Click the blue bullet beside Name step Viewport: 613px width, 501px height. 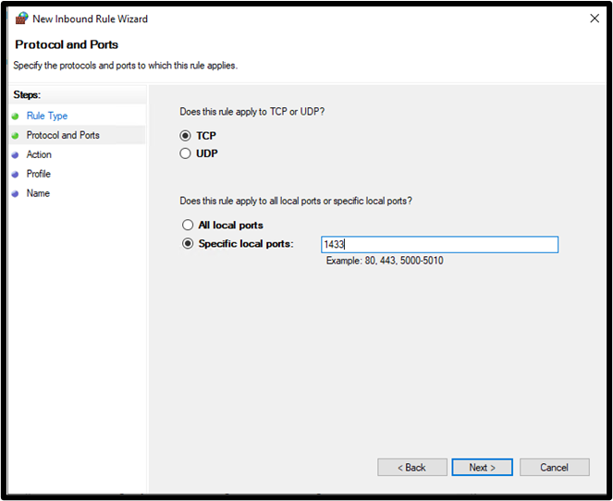click(x=15, y=194)
